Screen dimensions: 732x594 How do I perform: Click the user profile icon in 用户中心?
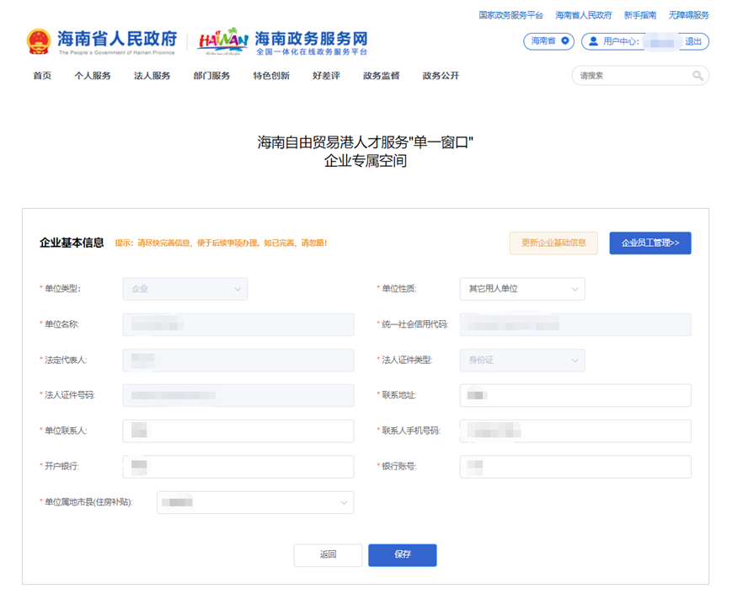[593, 41]
